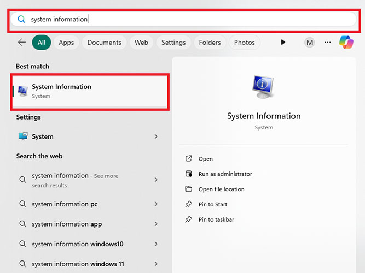Filter results by Documents

point(104,43)
